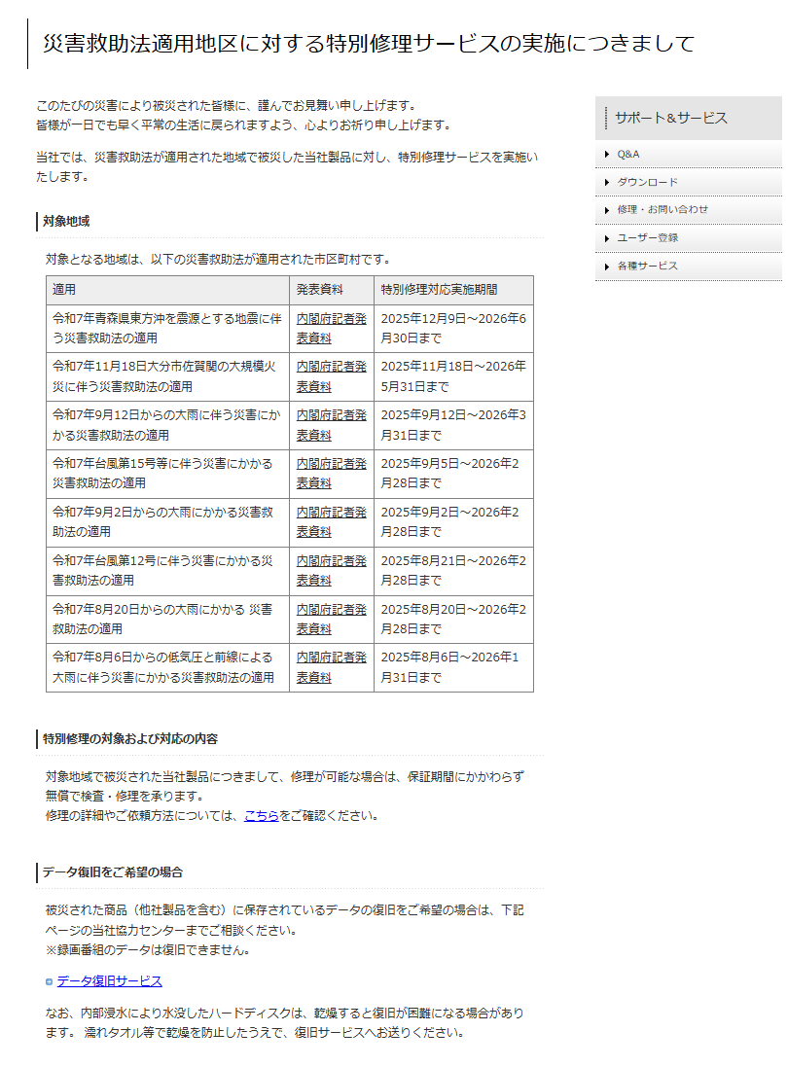Click the データ復旧をご希望の場合 heading
This screenshot has width=788, height=1067.
click(x=113, y=871)
